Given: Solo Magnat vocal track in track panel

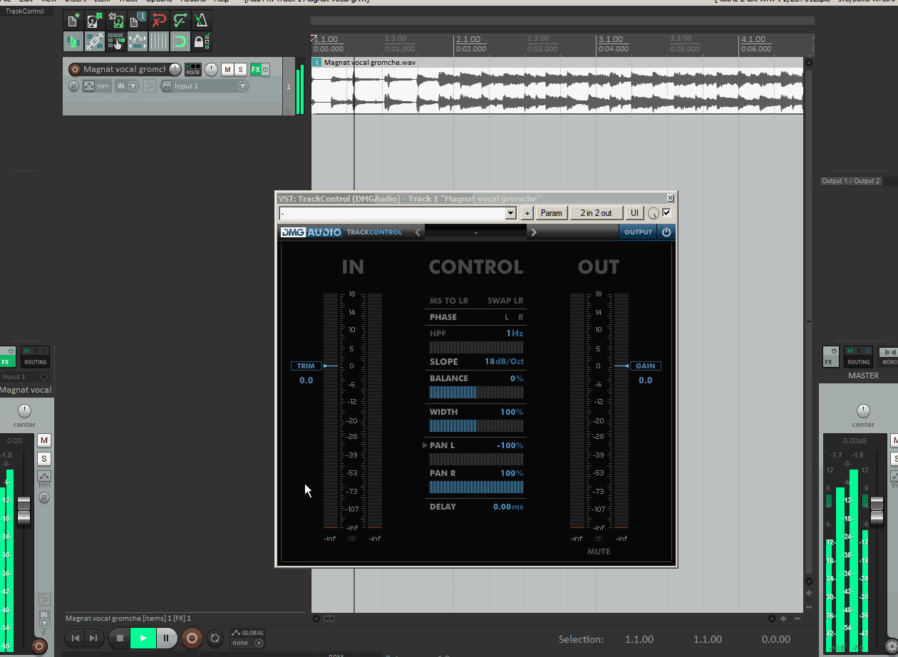Looking at the screenshot, I should tap(241, 69).
